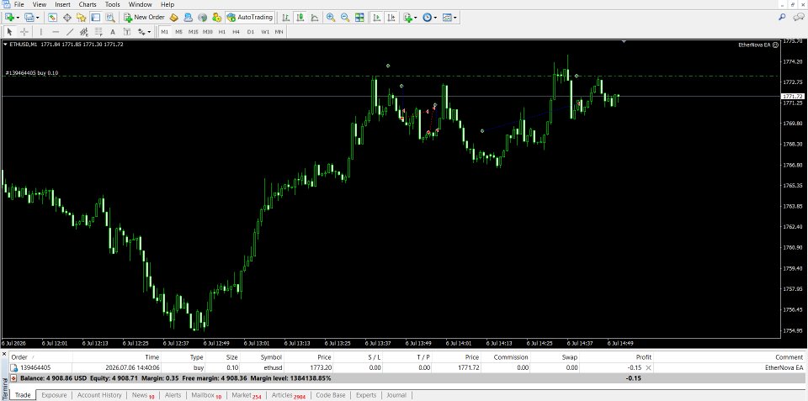Open the Navigator folder-star icon
The image size is (808, 401).
(81, 17)
